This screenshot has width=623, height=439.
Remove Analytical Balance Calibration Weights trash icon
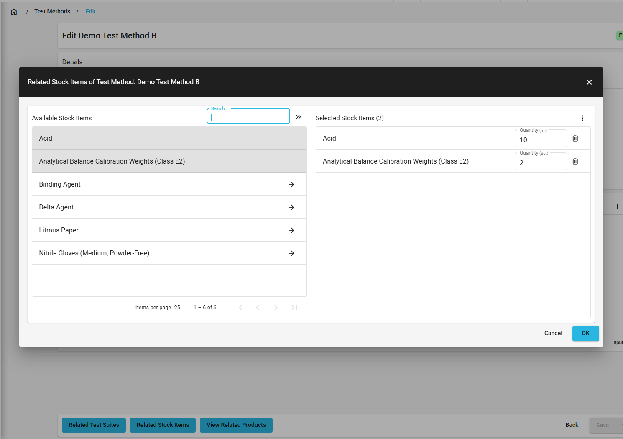(x=575, y=161)
